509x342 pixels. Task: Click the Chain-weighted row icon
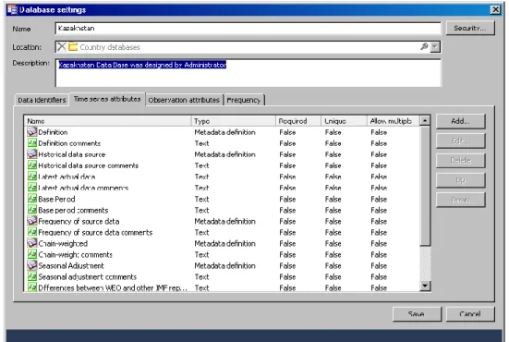tap(31, 243)
